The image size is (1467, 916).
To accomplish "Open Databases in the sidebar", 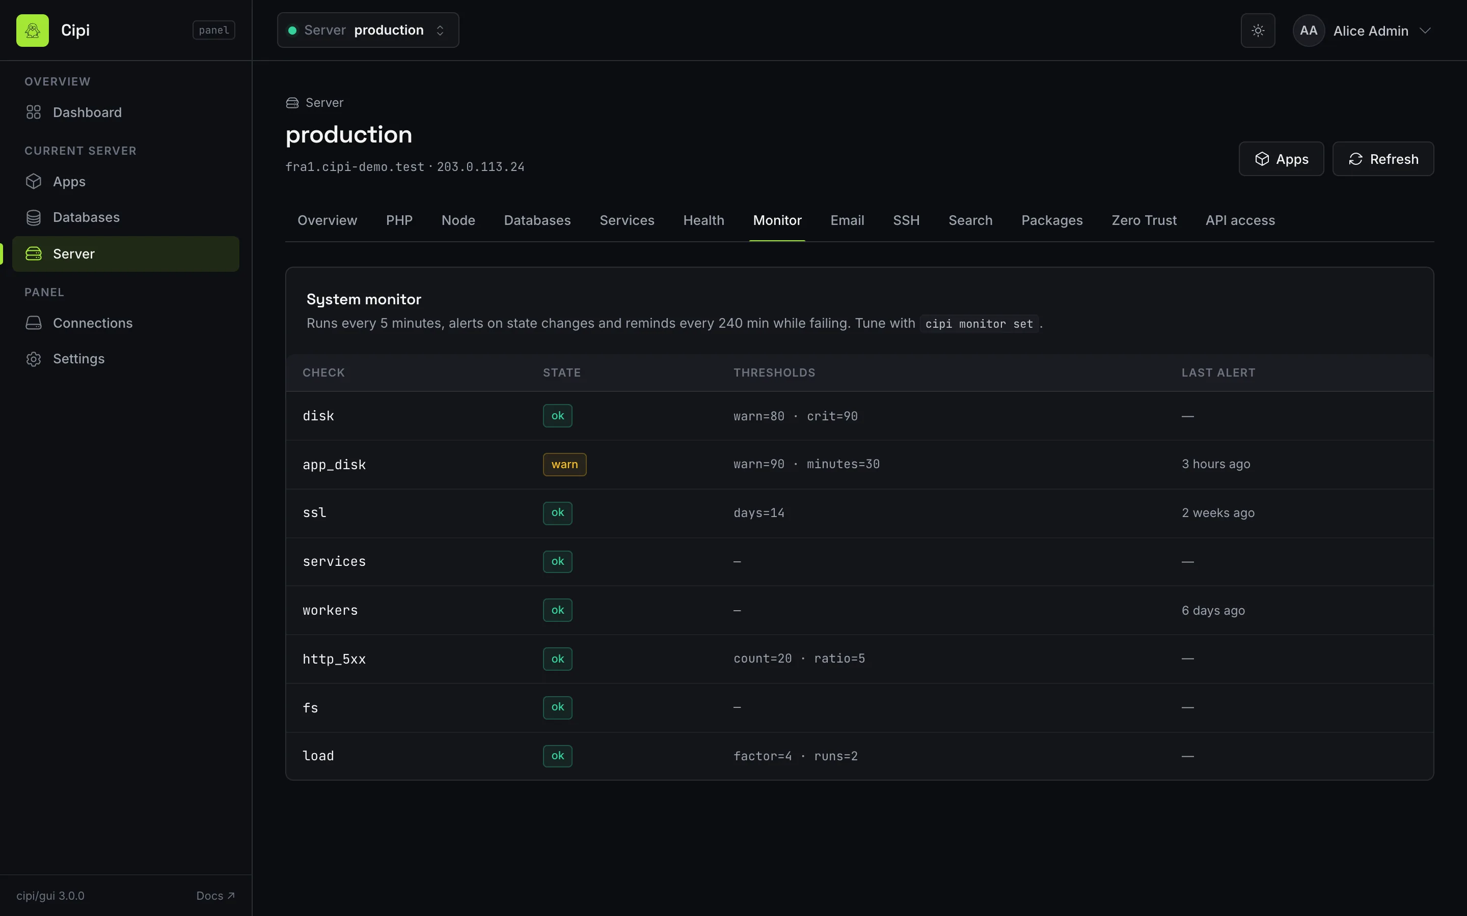I will pos(125,217).
